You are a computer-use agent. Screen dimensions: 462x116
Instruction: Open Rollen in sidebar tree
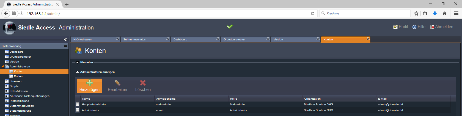coord(18,76)
